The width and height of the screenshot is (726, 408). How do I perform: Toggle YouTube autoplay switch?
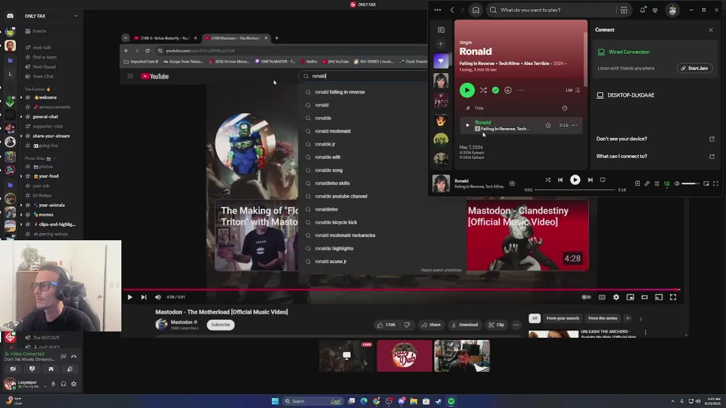point(586,297)
